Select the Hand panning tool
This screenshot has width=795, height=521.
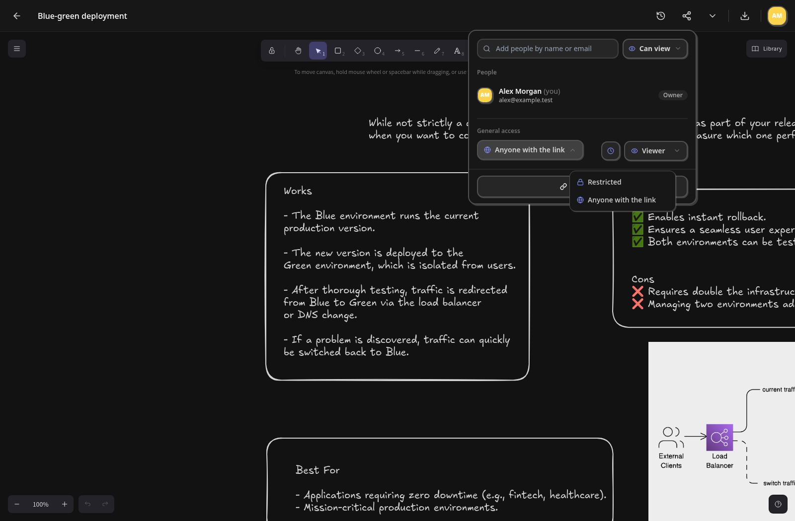click(x=298, y=51)
